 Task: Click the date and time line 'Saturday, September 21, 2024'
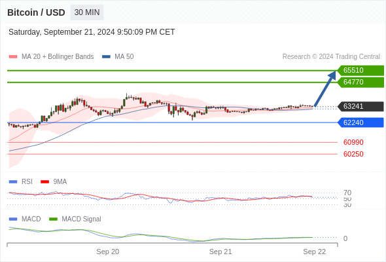(x=92, y=32)
